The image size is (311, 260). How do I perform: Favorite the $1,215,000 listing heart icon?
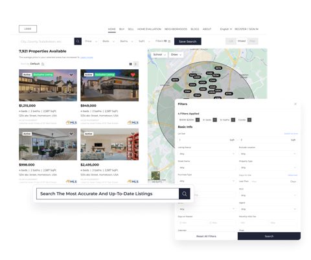click(x=71, y=75)
